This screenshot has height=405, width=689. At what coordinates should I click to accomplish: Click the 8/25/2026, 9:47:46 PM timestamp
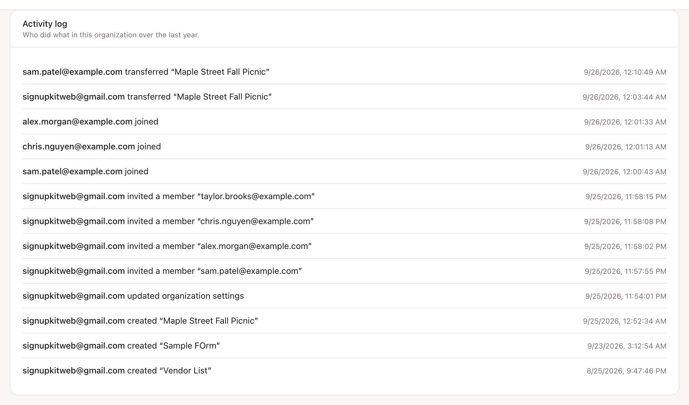[x=627, y=371]
